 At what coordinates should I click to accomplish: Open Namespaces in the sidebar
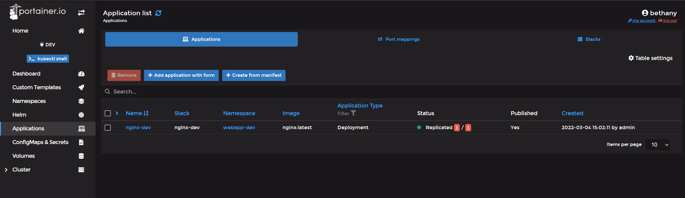(29, 101)
